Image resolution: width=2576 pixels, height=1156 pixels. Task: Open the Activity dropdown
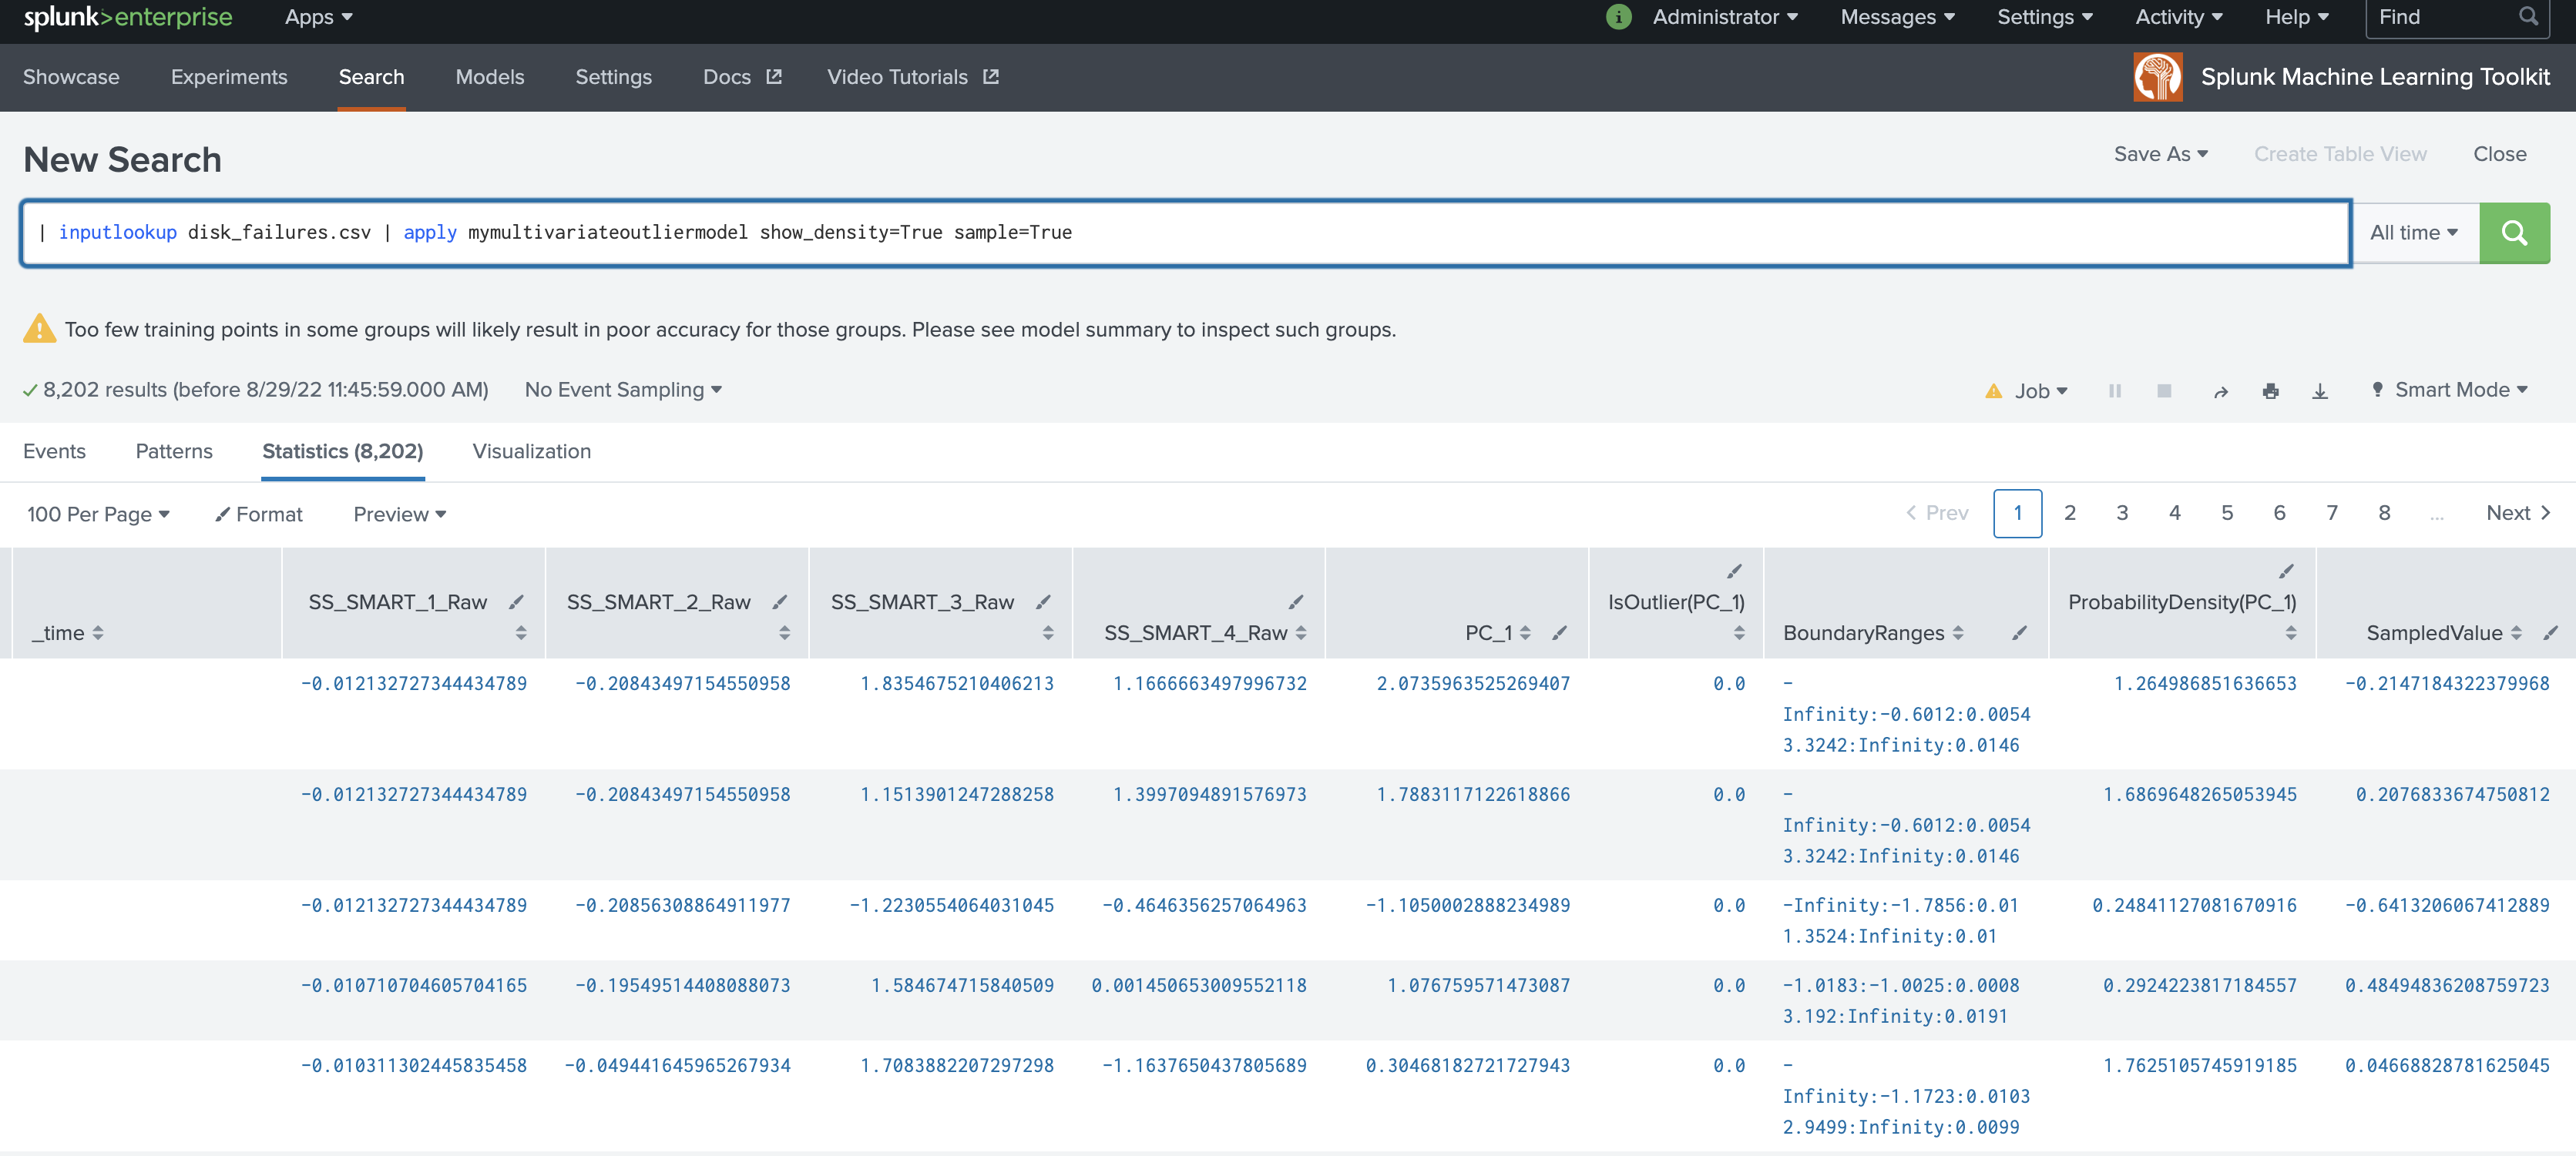(x=2178, y=17)
